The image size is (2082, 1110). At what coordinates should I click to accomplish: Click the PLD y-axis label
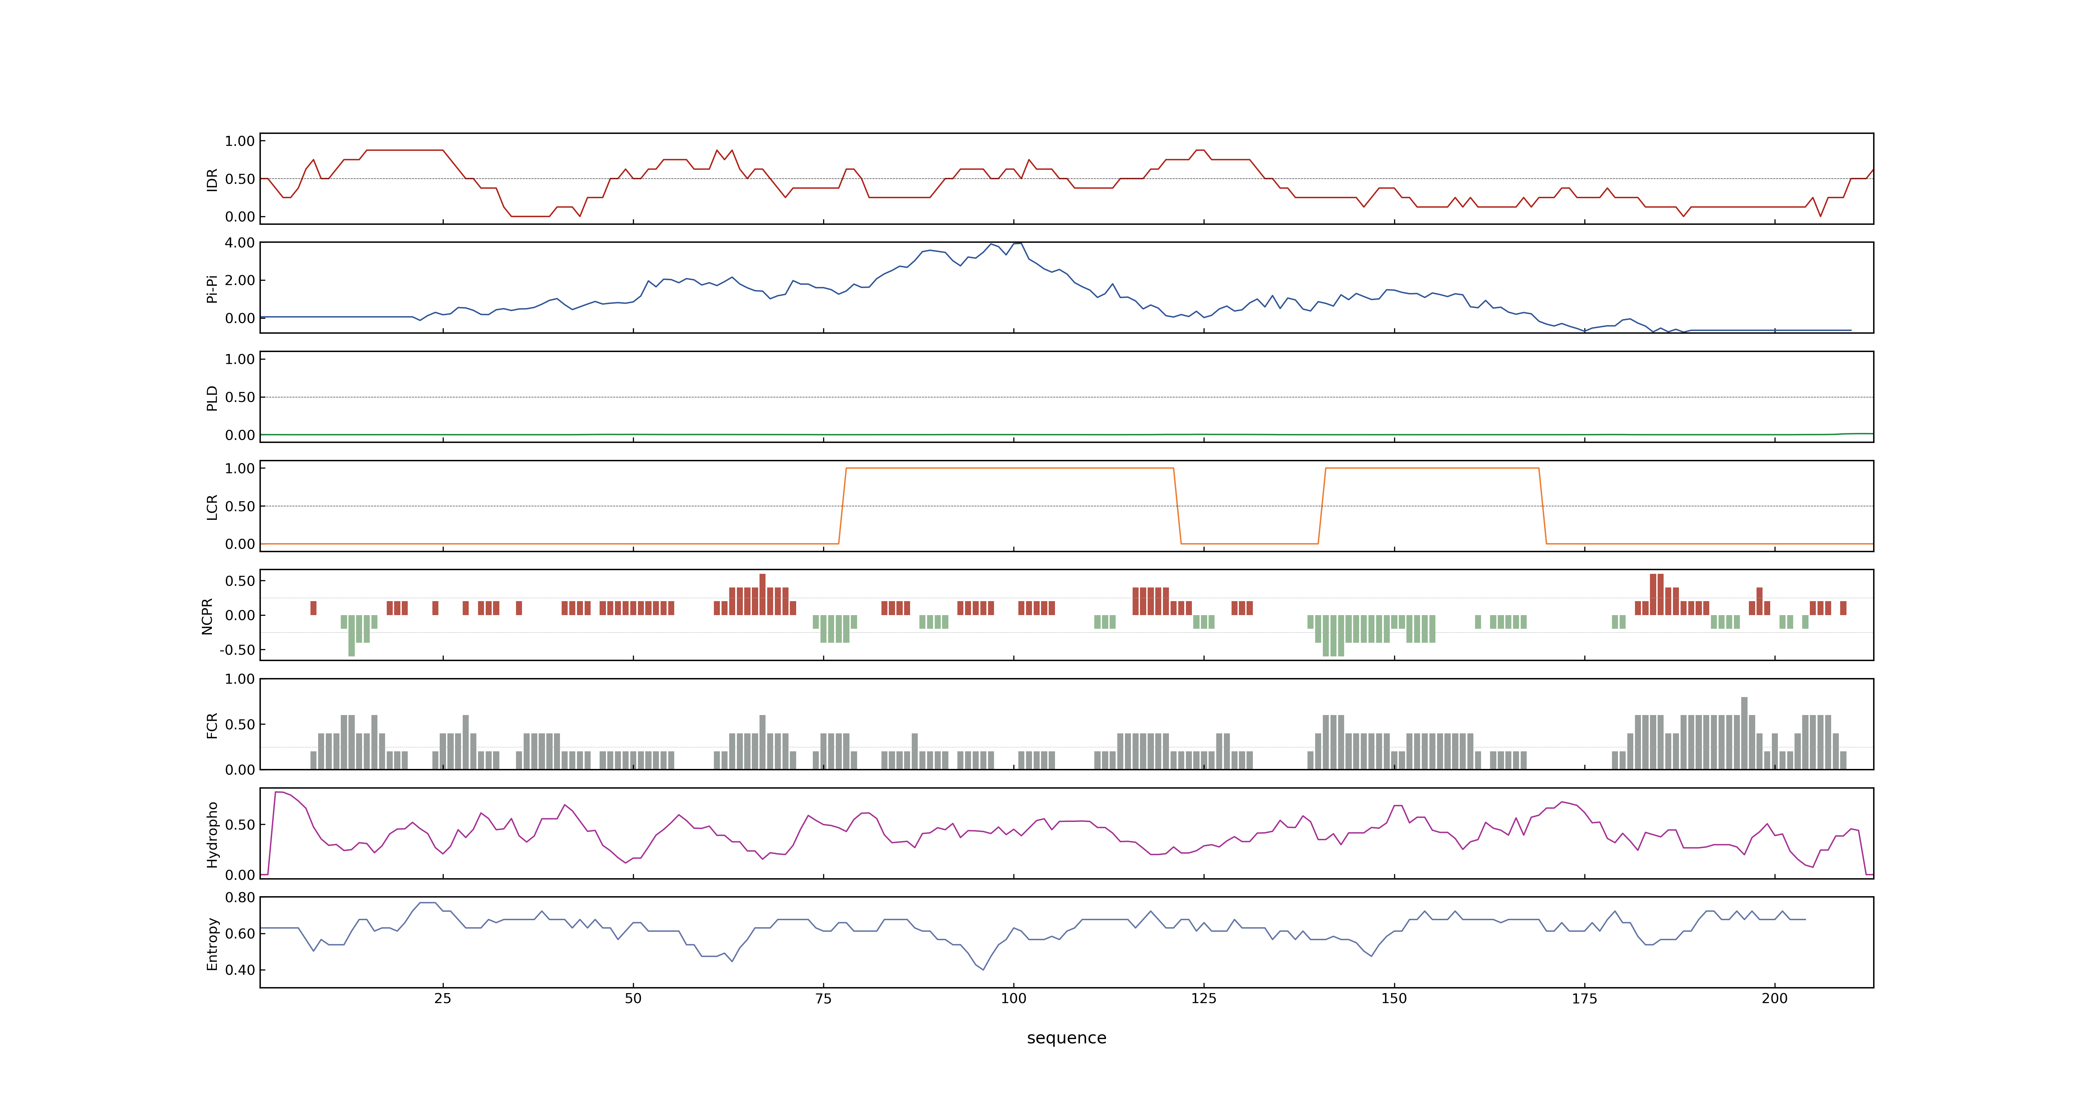pos(212,397)
